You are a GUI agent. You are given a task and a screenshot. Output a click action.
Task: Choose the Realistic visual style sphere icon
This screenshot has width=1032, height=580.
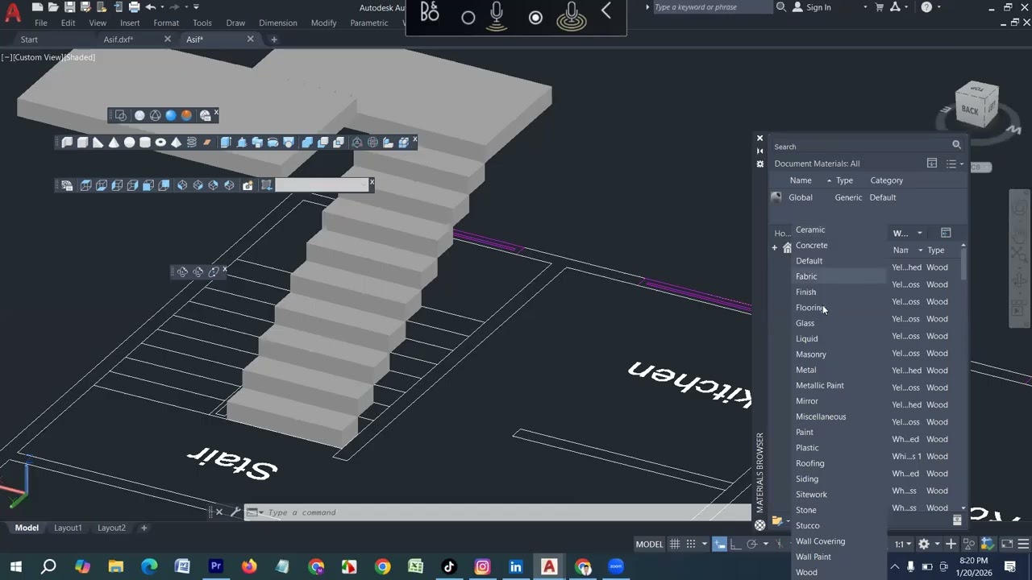(x=171, y=116)
